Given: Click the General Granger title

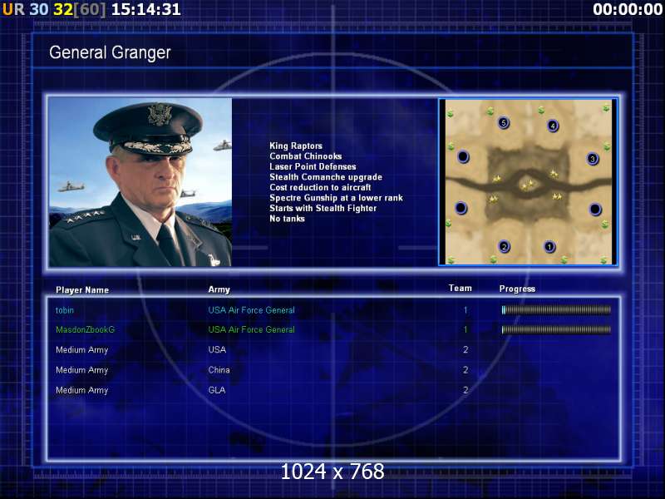Looking at the screenshot, I should tap(110, 52).
